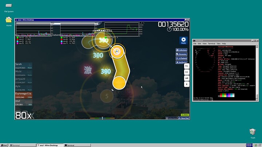Click the blue block in the terminal color palette
Image resolution: width=262 pixels, height=147 pixels.
coord(227,95)
